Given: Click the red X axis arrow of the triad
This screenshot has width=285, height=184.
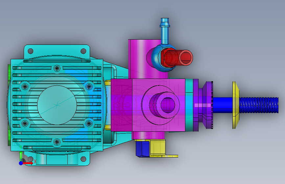Looking at the screenshot, I should (x=28, y=163).
